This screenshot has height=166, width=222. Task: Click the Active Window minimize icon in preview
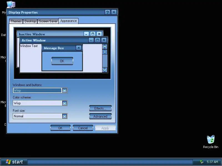pyautogui.click(x=91, y=40)
